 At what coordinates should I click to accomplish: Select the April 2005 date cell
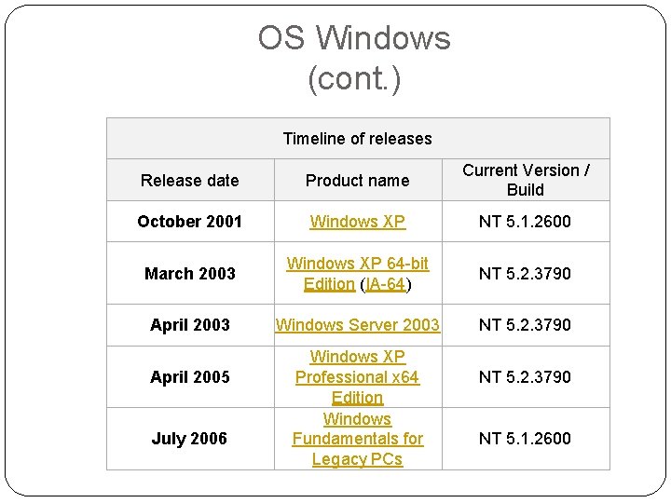point(189,377)
